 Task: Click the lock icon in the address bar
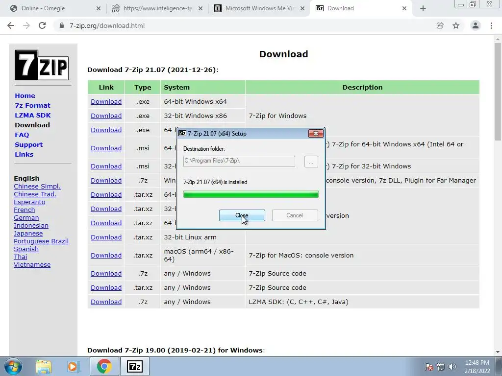[62, 25]
